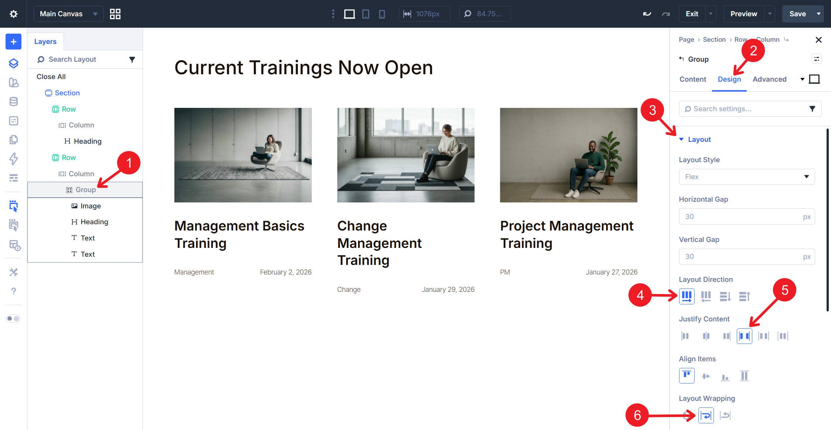This screenshot has height=430, width=831.
Task: Switch to the Content tab
Action: pos(692,79)
